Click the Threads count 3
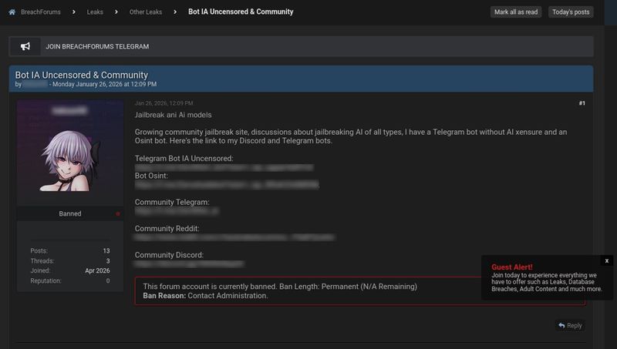Image resolution: width=617 pixels, height=349 pixels. point(108,261)
